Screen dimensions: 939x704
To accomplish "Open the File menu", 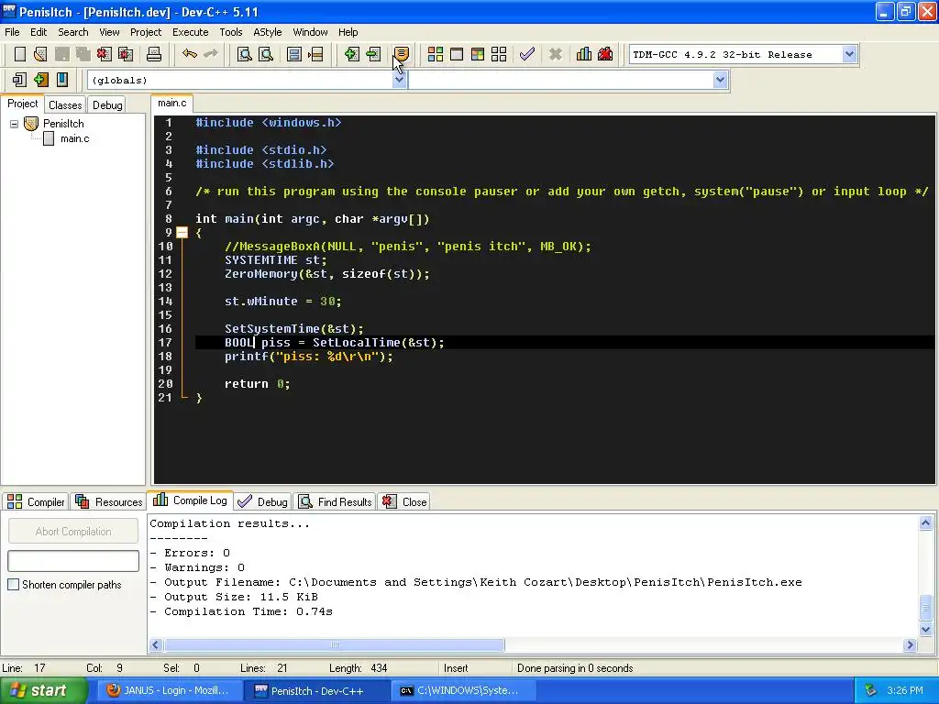I will [x=12, y=32].
